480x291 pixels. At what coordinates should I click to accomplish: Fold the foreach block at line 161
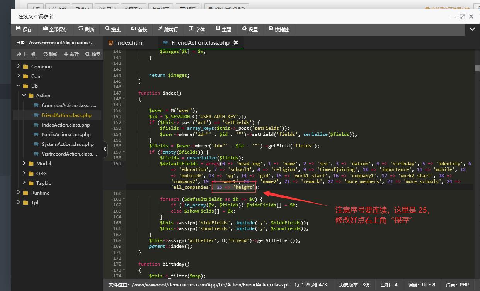pos(124,199)
